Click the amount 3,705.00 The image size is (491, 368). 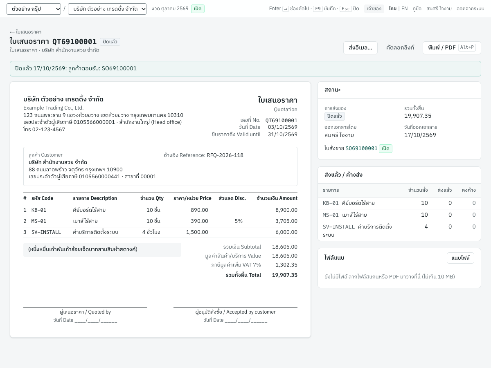point(286,221)
